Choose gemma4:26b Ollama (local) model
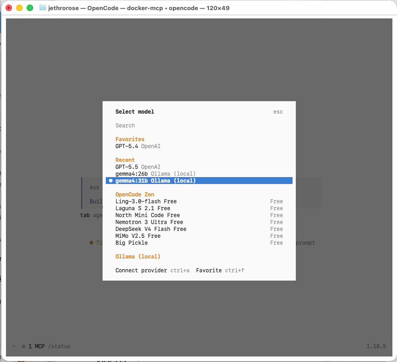The height and width of the screenshot is (362, 397). coord(199,174)
